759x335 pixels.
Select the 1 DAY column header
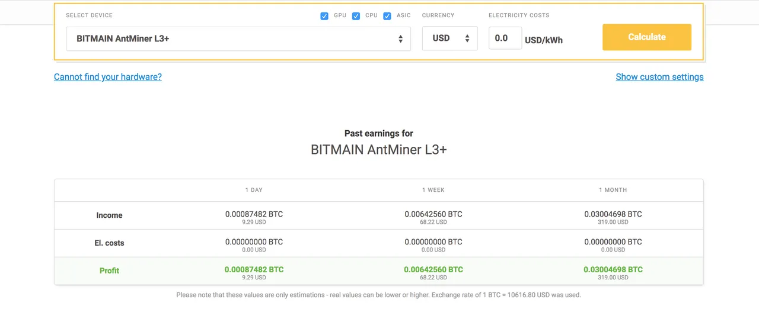click(x=254, y=190)
